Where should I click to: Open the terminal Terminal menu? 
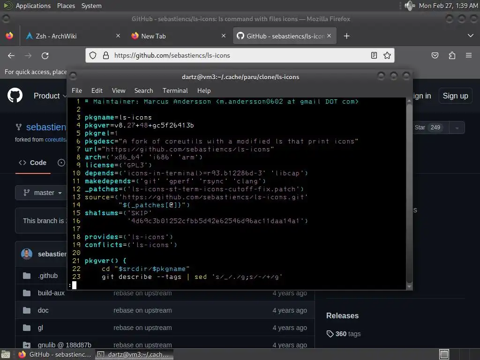coord(175,90)
